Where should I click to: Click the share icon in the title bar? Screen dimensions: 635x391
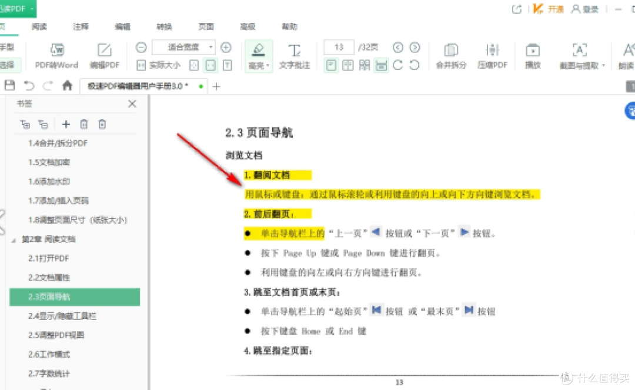tap(517, 9)
